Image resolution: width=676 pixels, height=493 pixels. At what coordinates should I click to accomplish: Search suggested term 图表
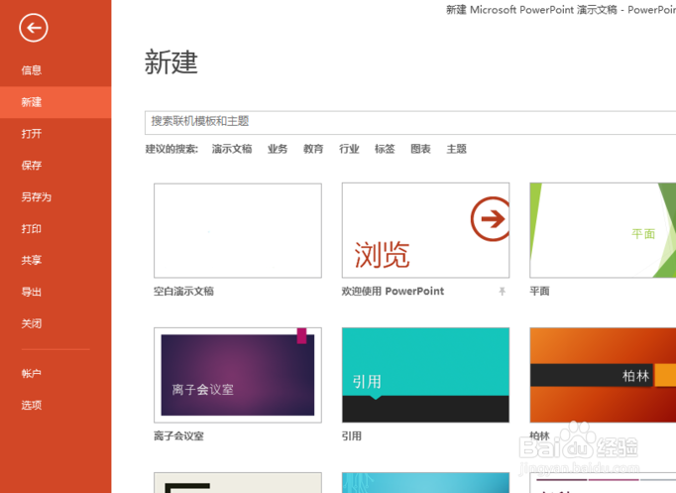[x=421, y=149]
